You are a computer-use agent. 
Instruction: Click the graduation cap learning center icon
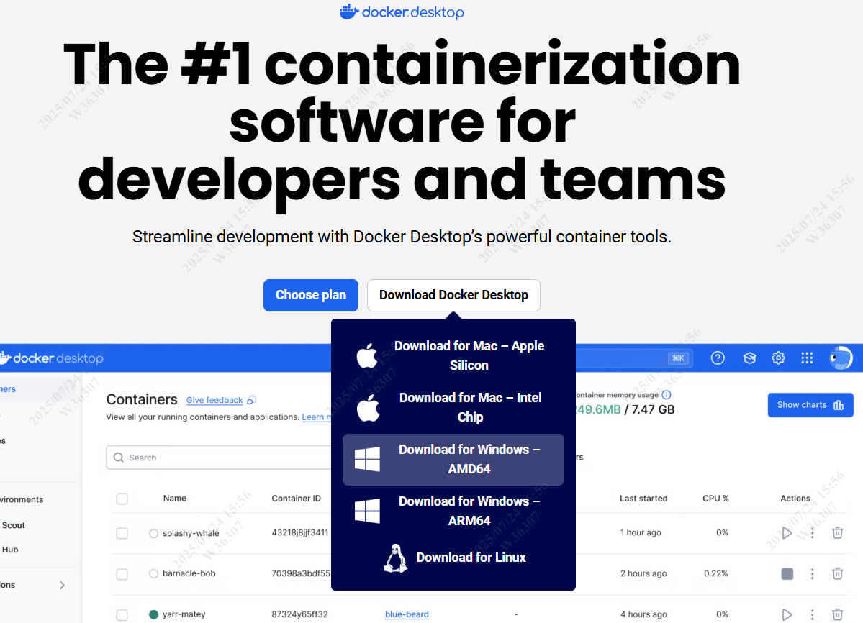point(749,358)
